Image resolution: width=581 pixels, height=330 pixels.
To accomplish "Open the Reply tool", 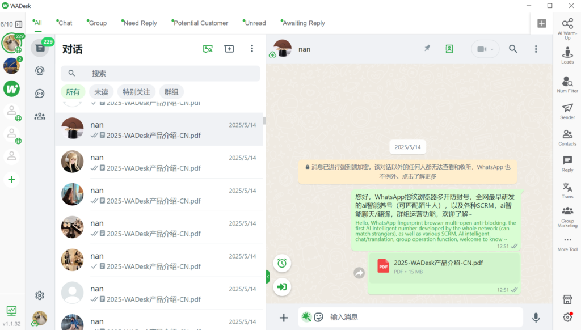I will (x=567, y=164).
